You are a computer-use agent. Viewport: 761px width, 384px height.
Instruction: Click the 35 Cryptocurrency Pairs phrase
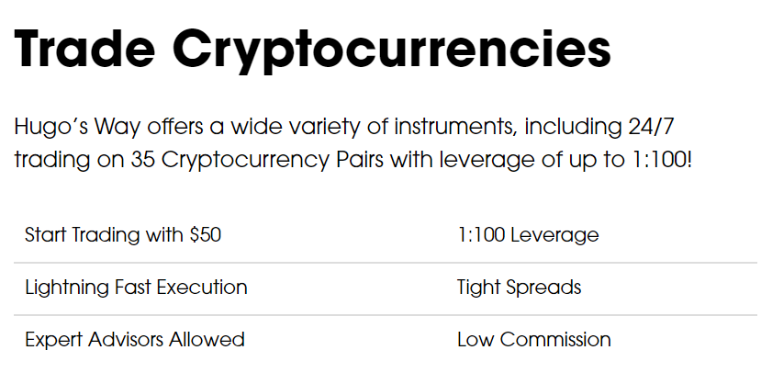pos(257,160)
